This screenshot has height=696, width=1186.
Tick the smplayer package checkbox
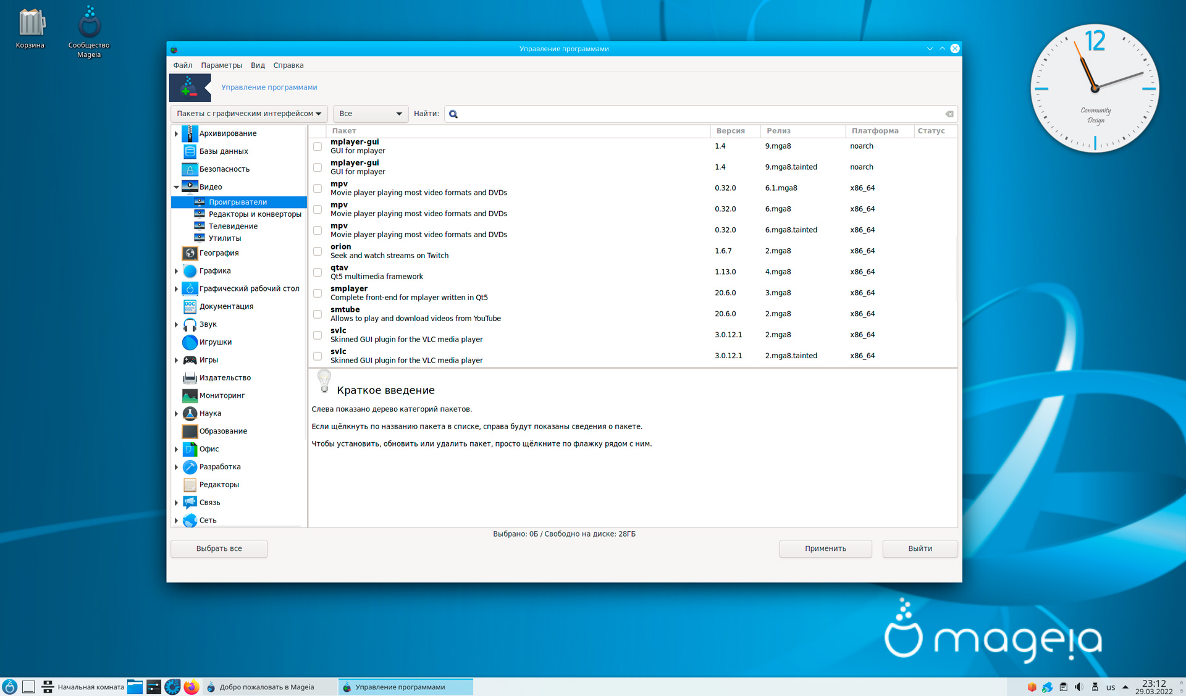(318, 293)
